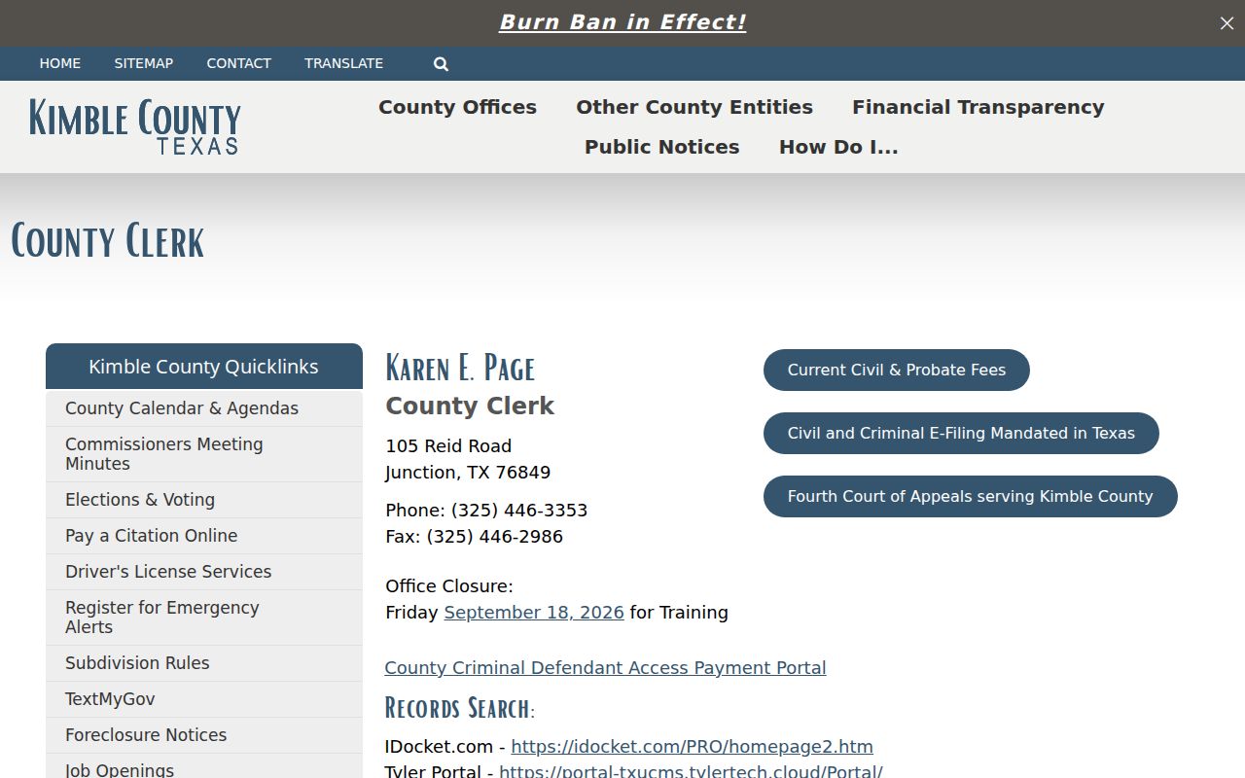Screen dimensions: 1245x778
Task: Click the Kimble County Quicklinks header
Action: click(x=204, y=367)
